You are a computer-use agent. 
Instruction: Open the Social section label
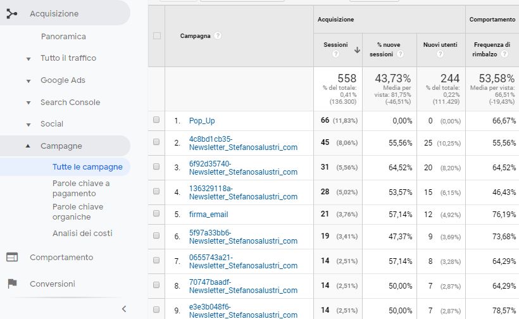tap(52, 124)
